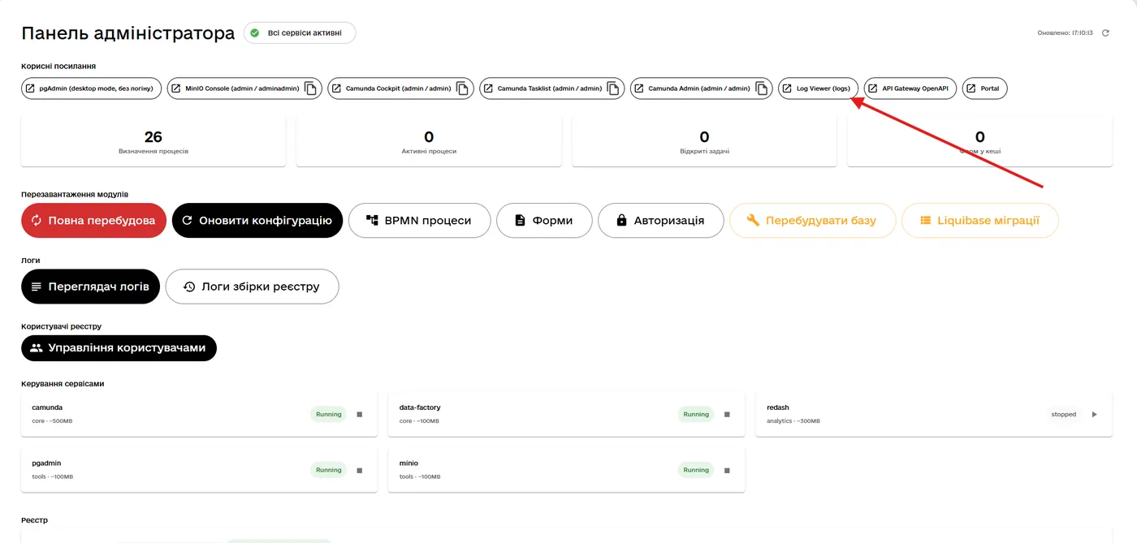Screen dimensions: 1137x543
Task: Click the Всі сервіси активні status chip
Action: 300,33
